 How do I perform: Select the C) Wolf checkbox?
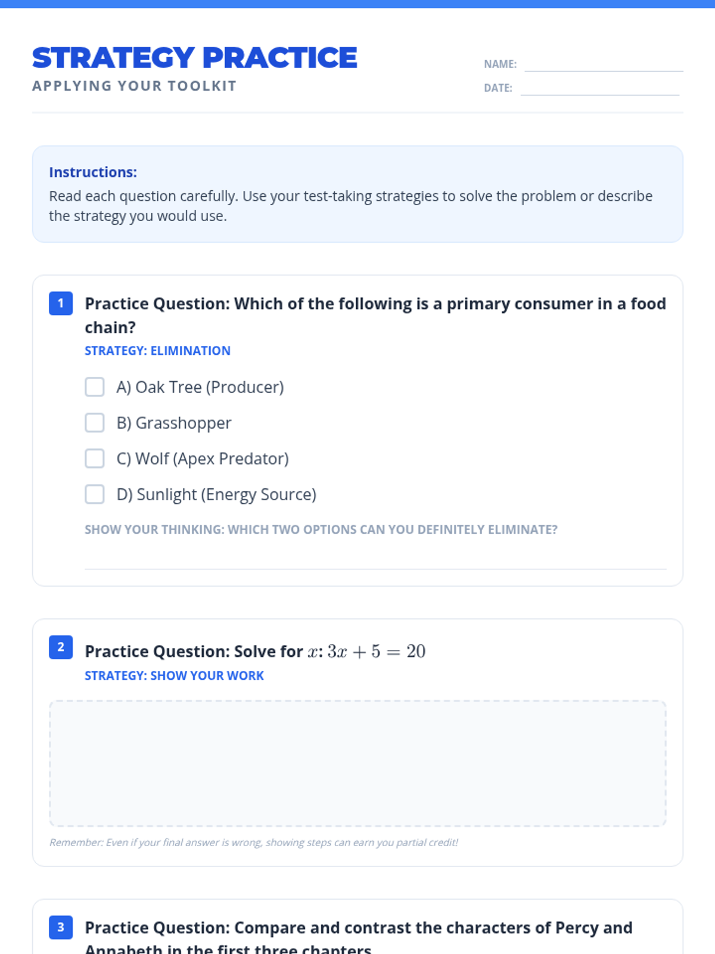[x=95, y=459]
